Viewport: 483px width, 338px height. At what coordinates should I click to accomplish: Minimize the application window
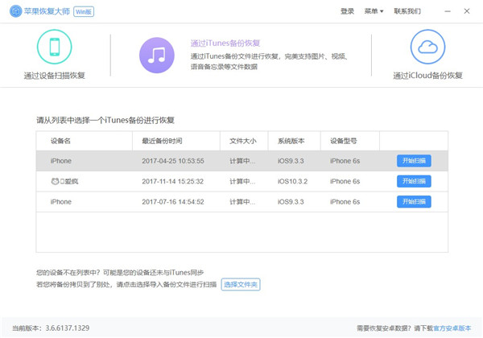[x=448, y=11]
